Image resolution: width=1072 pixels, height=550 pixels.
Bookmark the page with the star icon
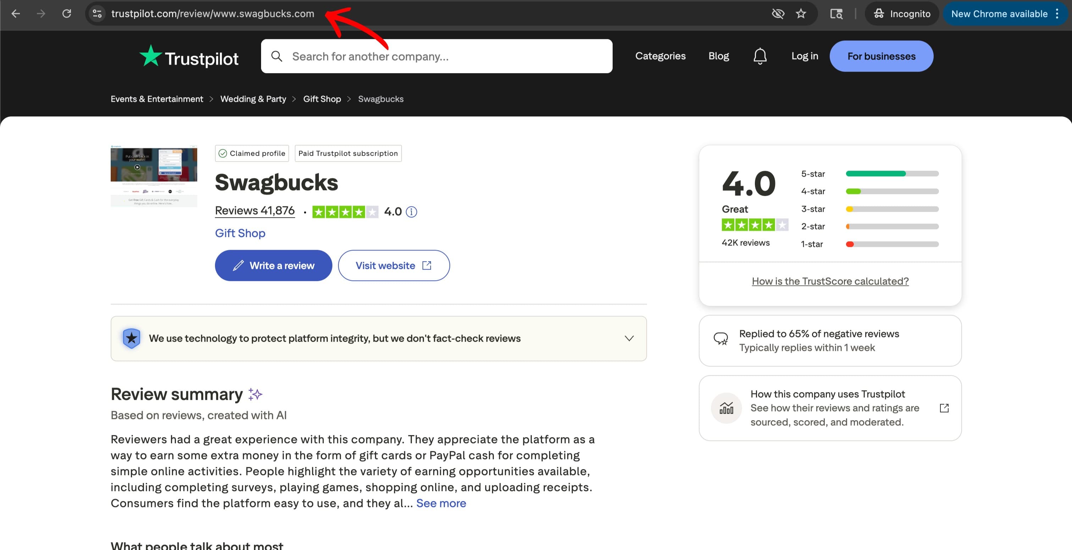(x=801, y=13)
